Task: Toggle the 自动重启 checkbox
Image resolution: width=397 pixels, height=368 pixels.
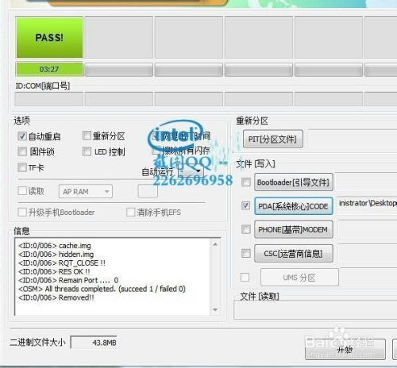Action: (x=22, y=136)
